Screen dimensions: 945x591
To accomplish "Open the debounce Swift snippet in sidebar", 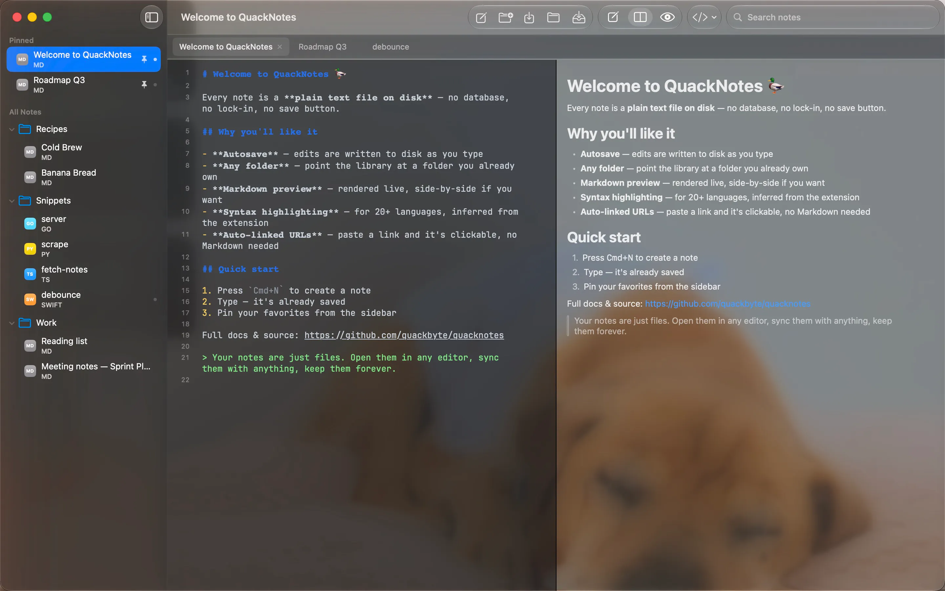I will click(84, 299).
